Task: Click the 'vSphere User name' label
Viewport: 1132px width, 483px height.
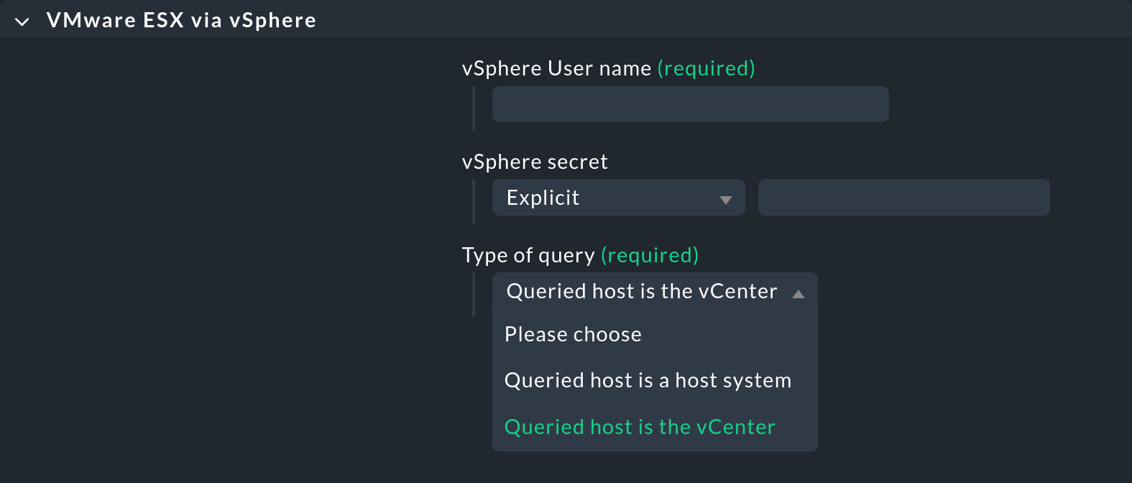Action: (556, 68)
